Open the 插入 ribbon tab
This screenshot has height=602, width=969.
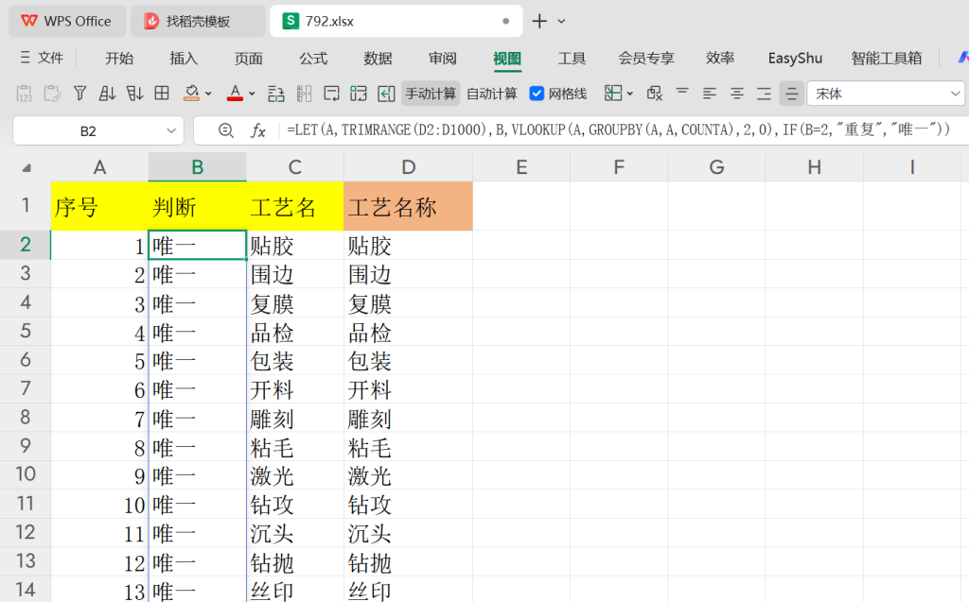[x=184, y=58]
